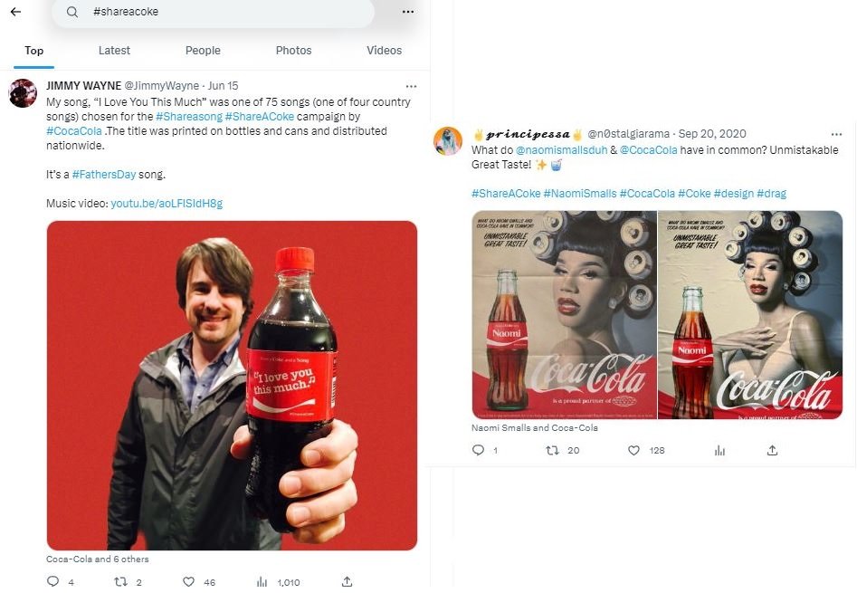This screenshot has height=593, width=857.
Task: Switch to the Latest tab
Action: [114, 51]
